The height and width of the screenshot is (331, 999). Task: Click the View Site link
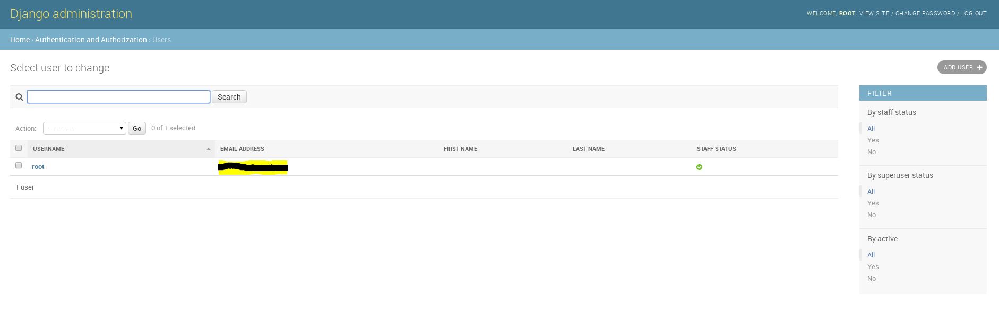pyautogui.click(x=874, y=13)
